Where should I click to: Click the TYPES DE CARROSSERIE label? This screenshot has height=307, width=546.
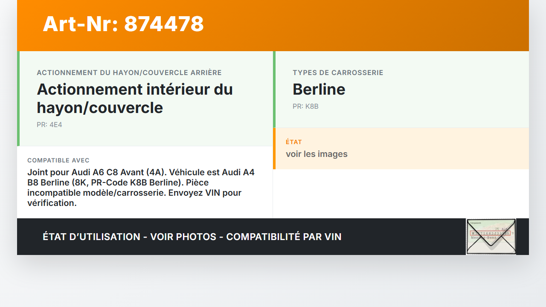(338, 73)
